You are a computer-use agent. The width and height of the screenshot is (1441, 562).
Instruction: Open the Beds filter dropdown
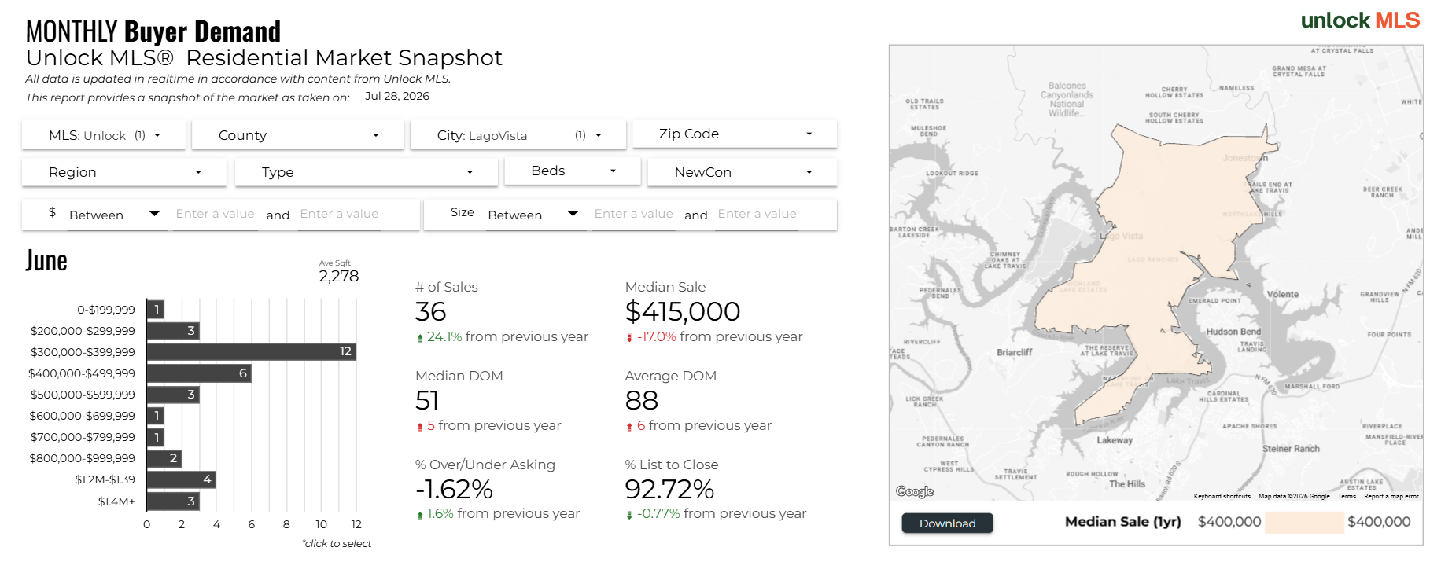tap(573, 171)
